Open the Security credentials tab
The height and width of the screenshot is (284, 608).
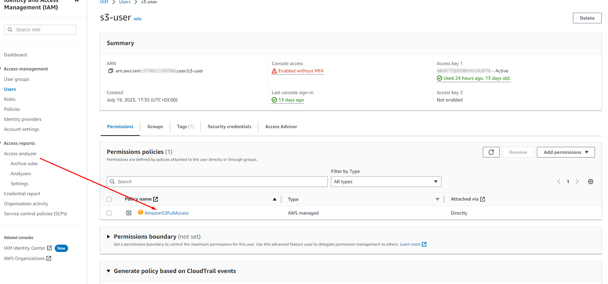229,126
